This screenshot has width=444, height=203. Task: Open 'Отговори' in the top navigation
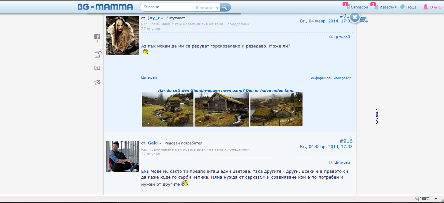click(359, 7)
